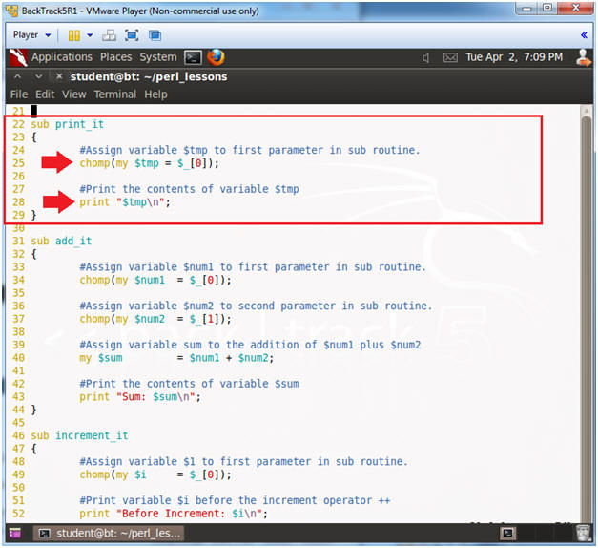Click the comment on line 51
598x548 pixels.
235,500
